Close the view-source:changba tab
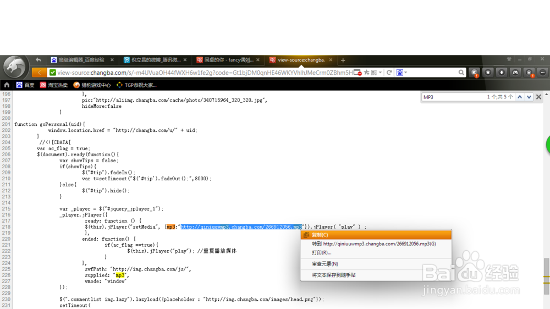 pyautogui.click(x=331, y=60)
